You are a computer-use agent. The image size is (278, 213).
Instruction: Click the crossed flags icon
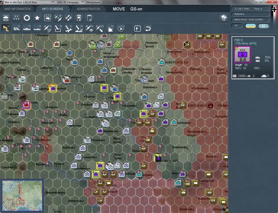(x=224, y=18)
